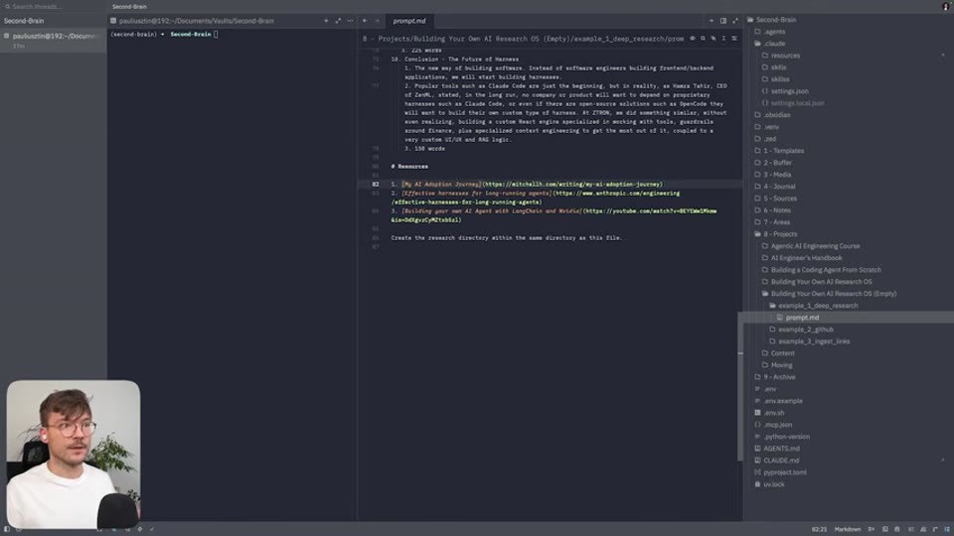954x536 pixels.
Task: Collapse the 8 - Projects folder
Action: [x=780, y=234]
